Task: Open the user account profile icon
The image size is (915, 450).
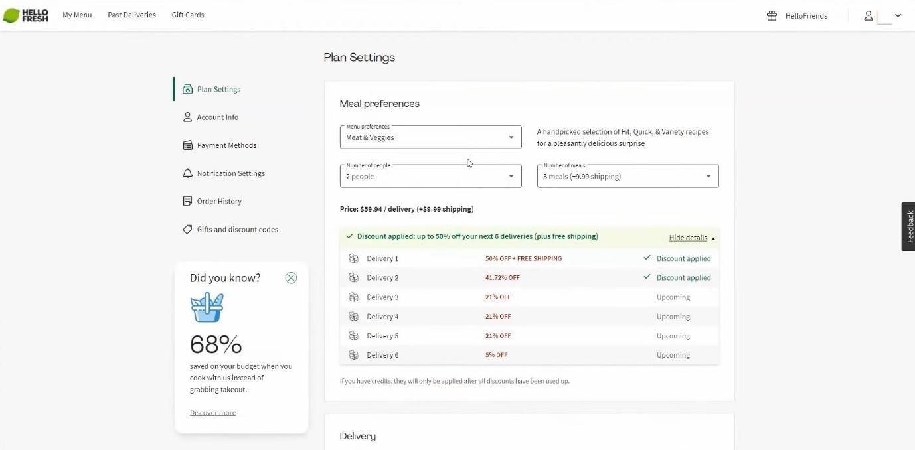Action: [x=868, y=16]
